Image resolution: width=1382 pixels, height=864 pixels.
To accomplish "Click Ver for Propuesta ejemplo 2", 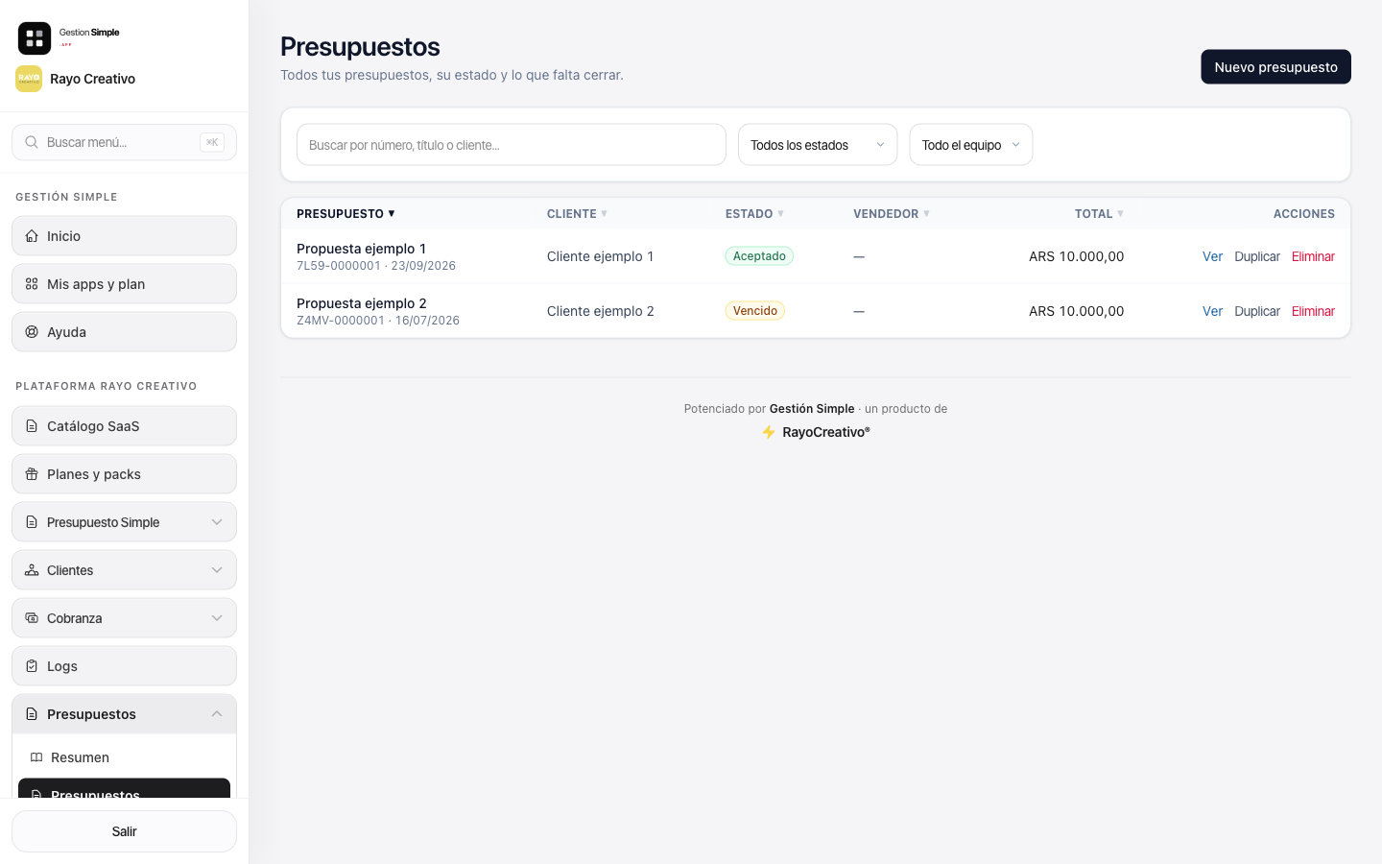I will click(1212, 311).
